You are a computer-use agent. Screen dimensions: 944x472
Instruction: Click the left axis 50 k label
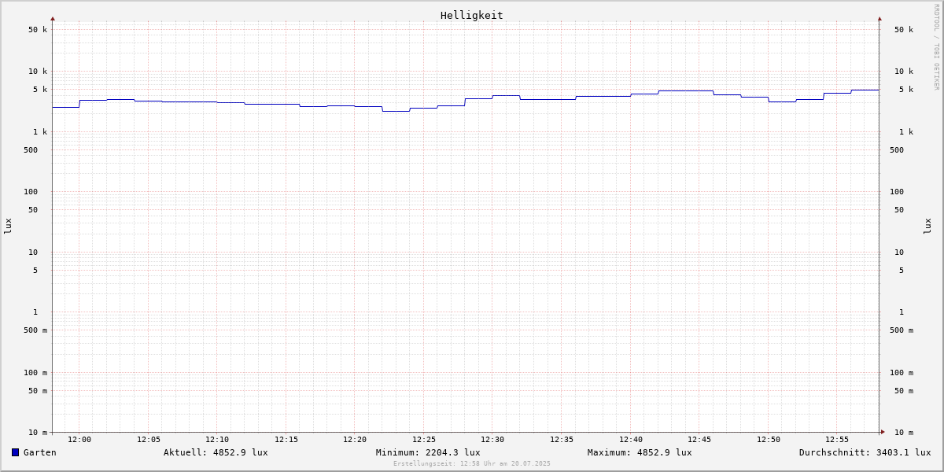click(x=38, y=30)
